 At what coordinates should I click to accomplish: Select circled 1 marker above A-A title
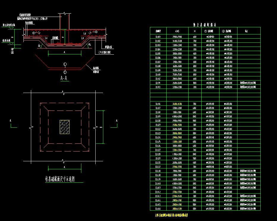point(65,64)
